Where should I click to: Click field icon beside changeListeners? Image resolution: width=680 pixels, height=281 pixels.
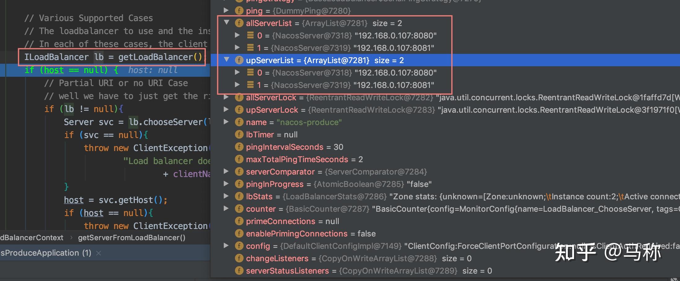click(239, 258)
